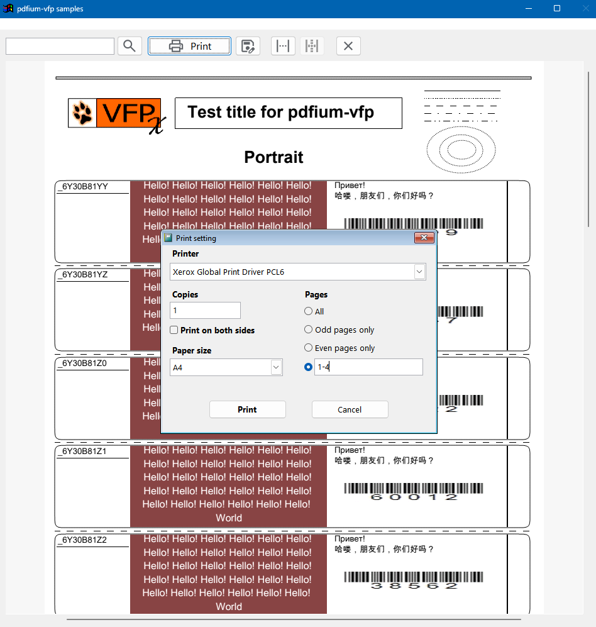Click the 'Test title for pdfium-vfp' heading

[280, 112]
